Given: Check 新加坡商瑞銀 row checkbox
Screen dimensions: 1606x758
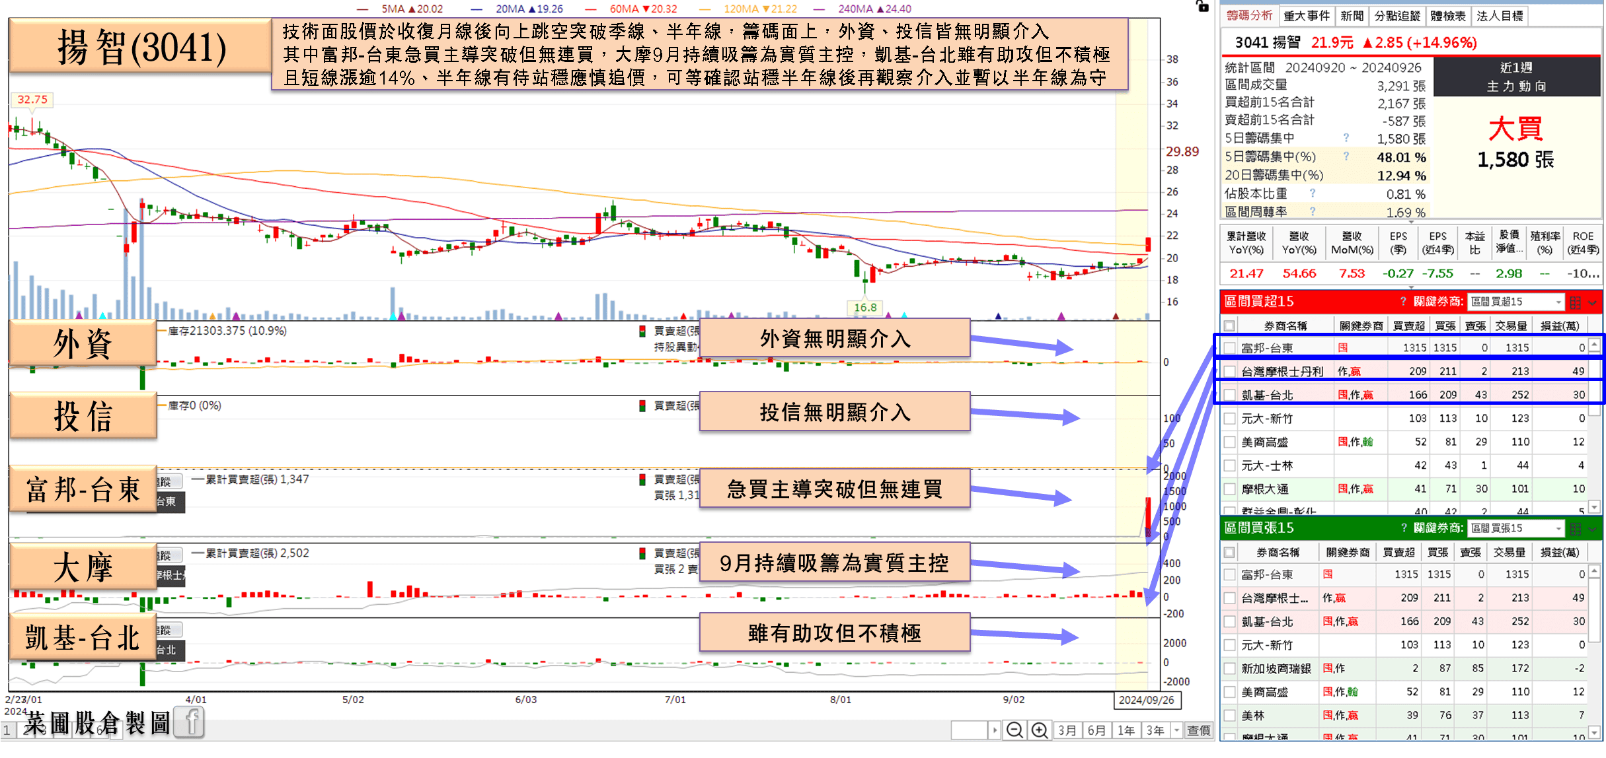Looking at the screenshot, I should click(1229, 668).
